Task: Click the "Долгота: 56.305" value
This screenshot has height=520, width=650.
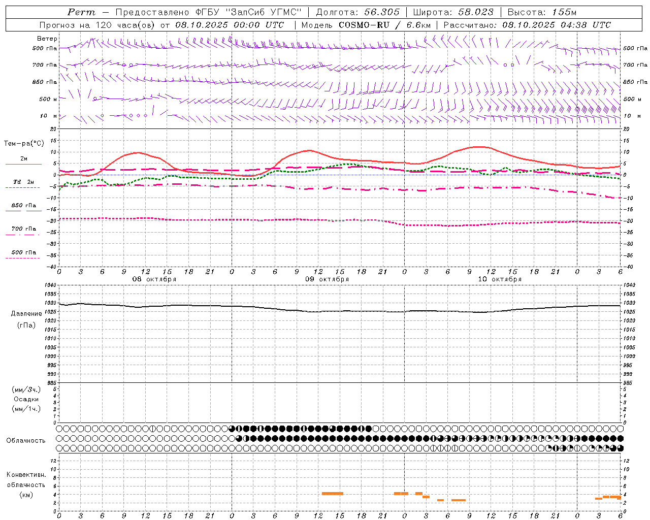Action: pos(358,12)
